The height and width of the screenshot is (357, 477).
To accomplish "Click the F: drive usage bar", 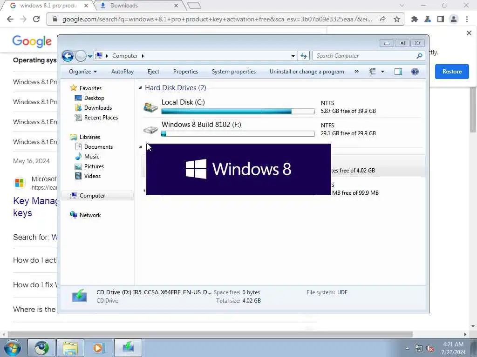I will 238,133.
